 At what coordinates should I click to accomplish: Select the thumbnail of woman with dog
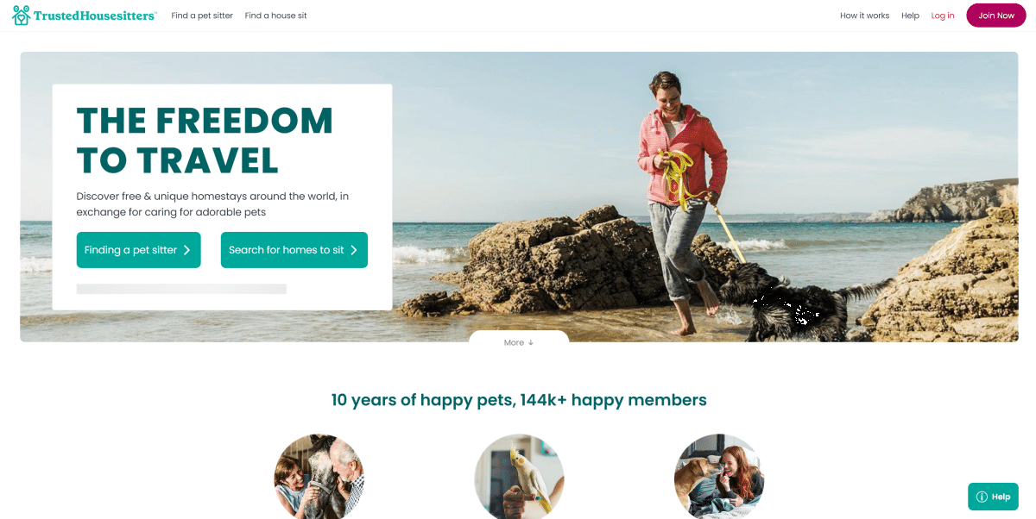click(x=719, y=477)
